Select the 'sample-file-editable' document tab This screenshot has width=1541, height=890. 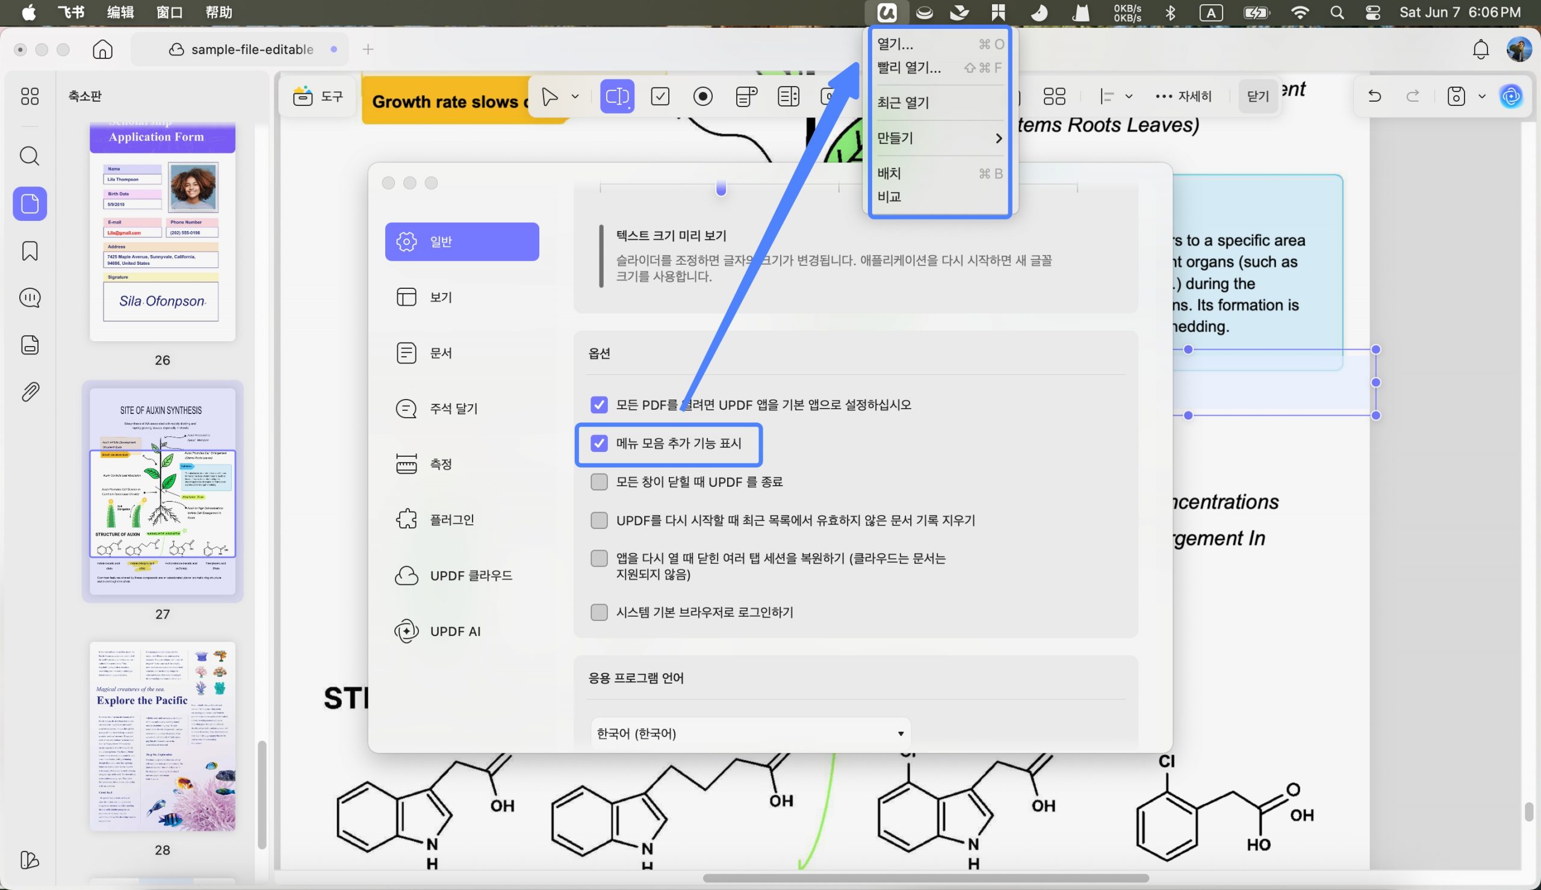pos(240,49)
